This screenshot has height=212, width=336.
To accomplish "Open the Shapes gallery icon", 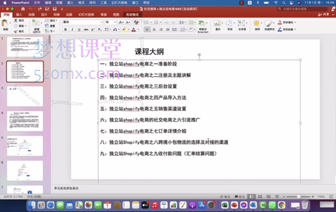I will (229, 23).
